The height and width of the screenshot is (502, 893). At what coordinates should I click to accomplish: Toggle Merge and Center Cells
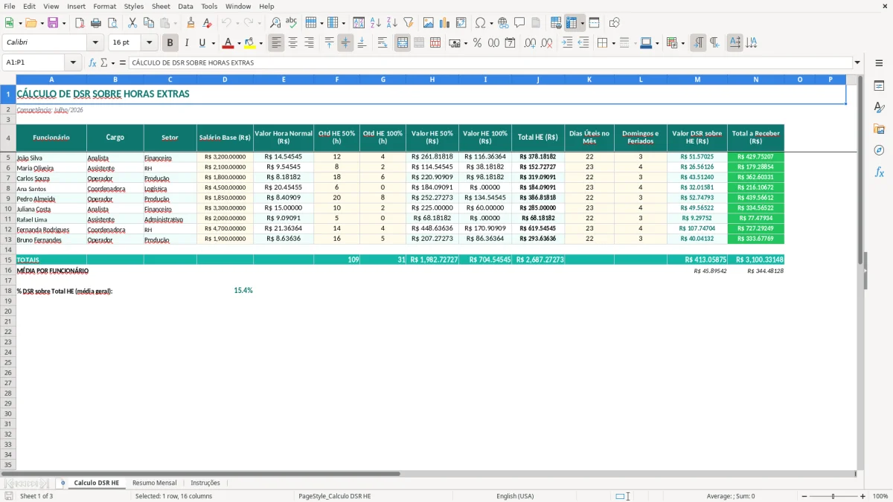click(x=403, y=43)
